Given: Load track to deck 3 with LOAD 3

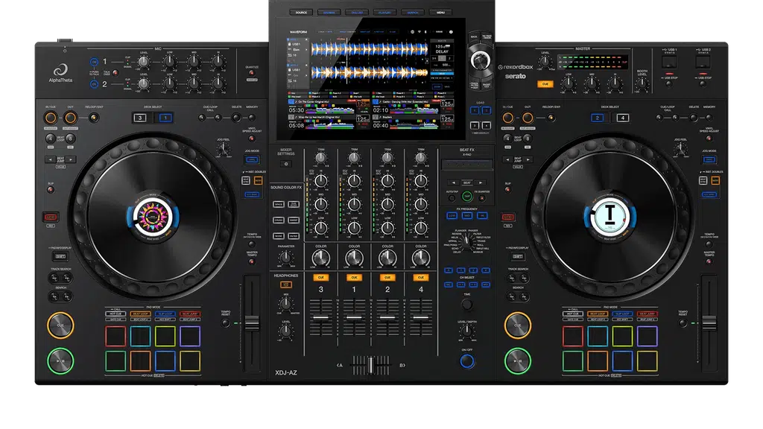Looking at the screenshot, I should pos(475,125).
